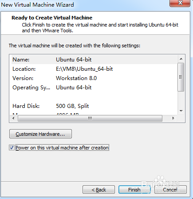Viewport: 193px width, 199px height.
Task: Click the value E:\VM8\Ubuntu_64-bit
Action: (x=84, y=69)
